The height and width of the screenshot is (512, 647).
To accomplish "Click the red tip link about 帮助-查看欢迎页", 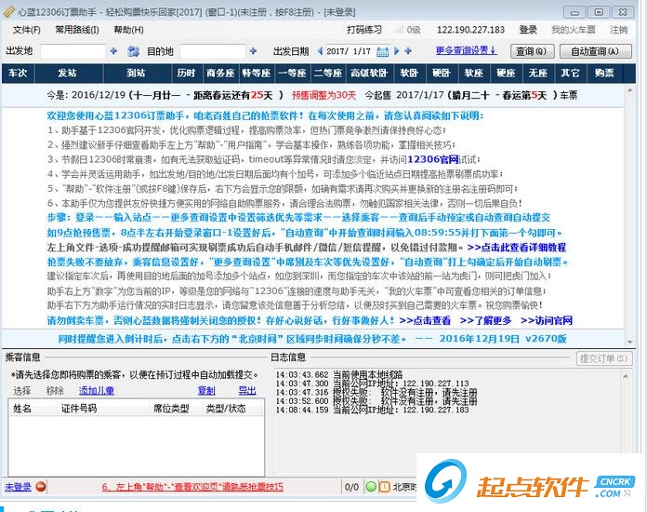I will pyautogui.click(x=192, y=487).
